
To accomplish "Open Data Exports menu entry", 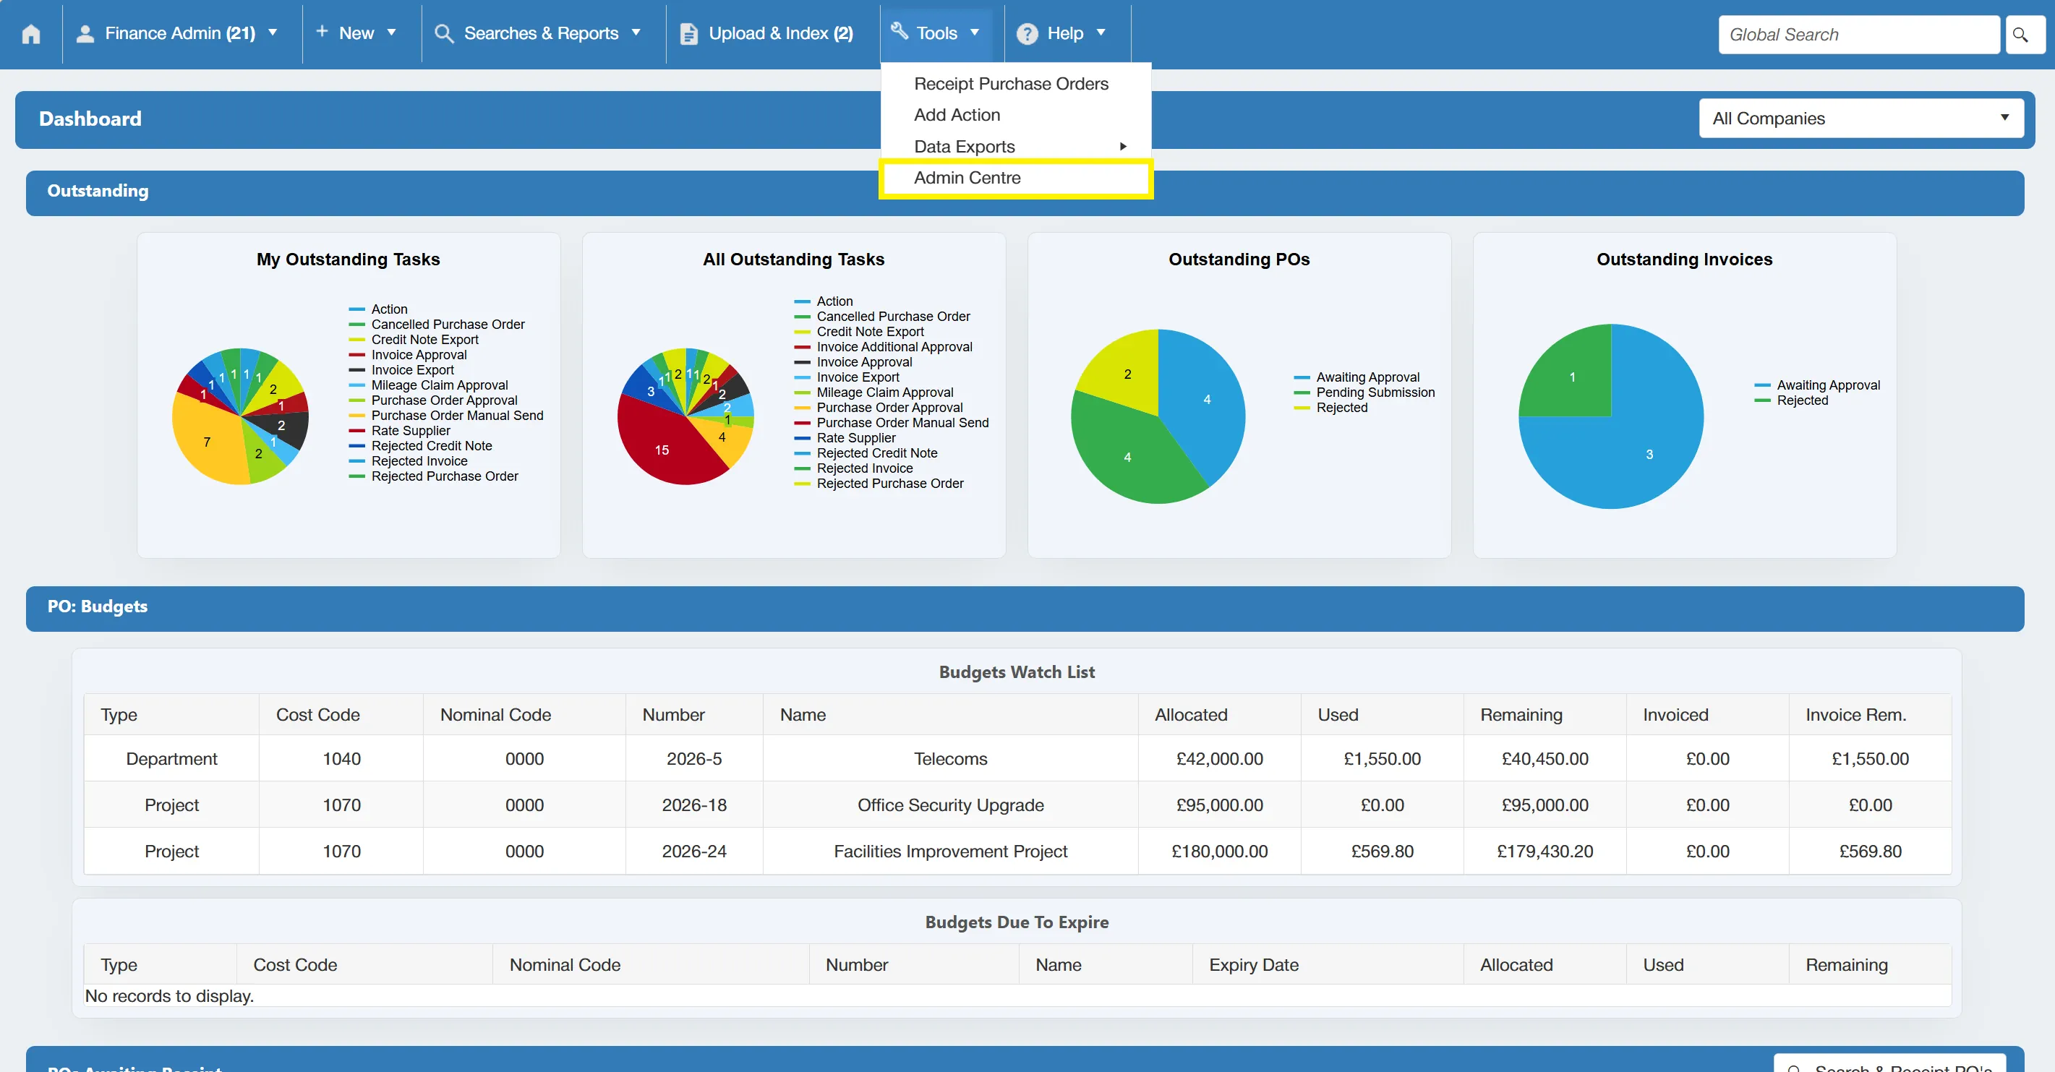I will (1015, 147).
